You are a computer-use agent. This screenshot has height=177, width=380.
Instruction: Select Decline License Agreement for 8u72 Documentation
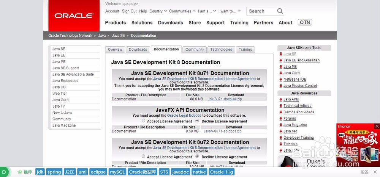pyautogui.click(x=197, y=156)
